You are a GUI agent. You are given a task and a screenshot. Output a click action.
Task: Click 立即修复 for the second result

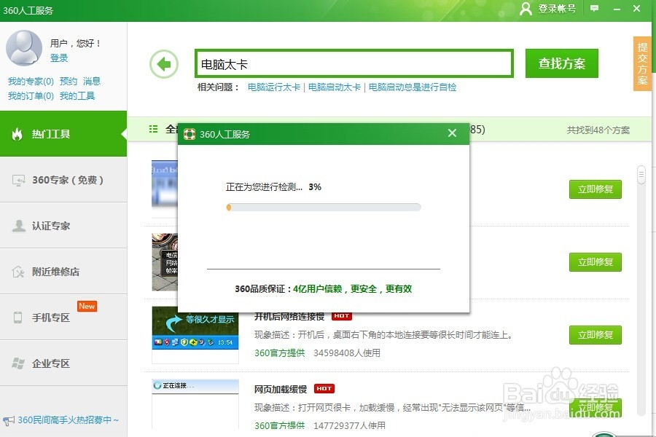point(596,262)
